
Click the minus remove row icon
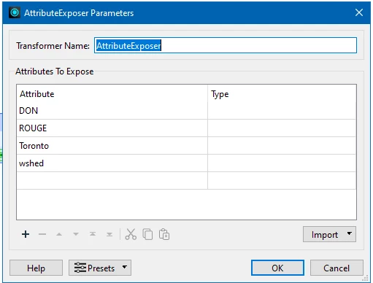(x=42, y=234)
